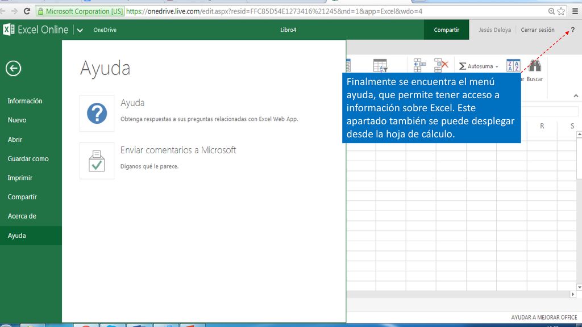The width and height of the screenshot is (582, 327).
Task: Click the sort A-Z icon
Action: 513,65
